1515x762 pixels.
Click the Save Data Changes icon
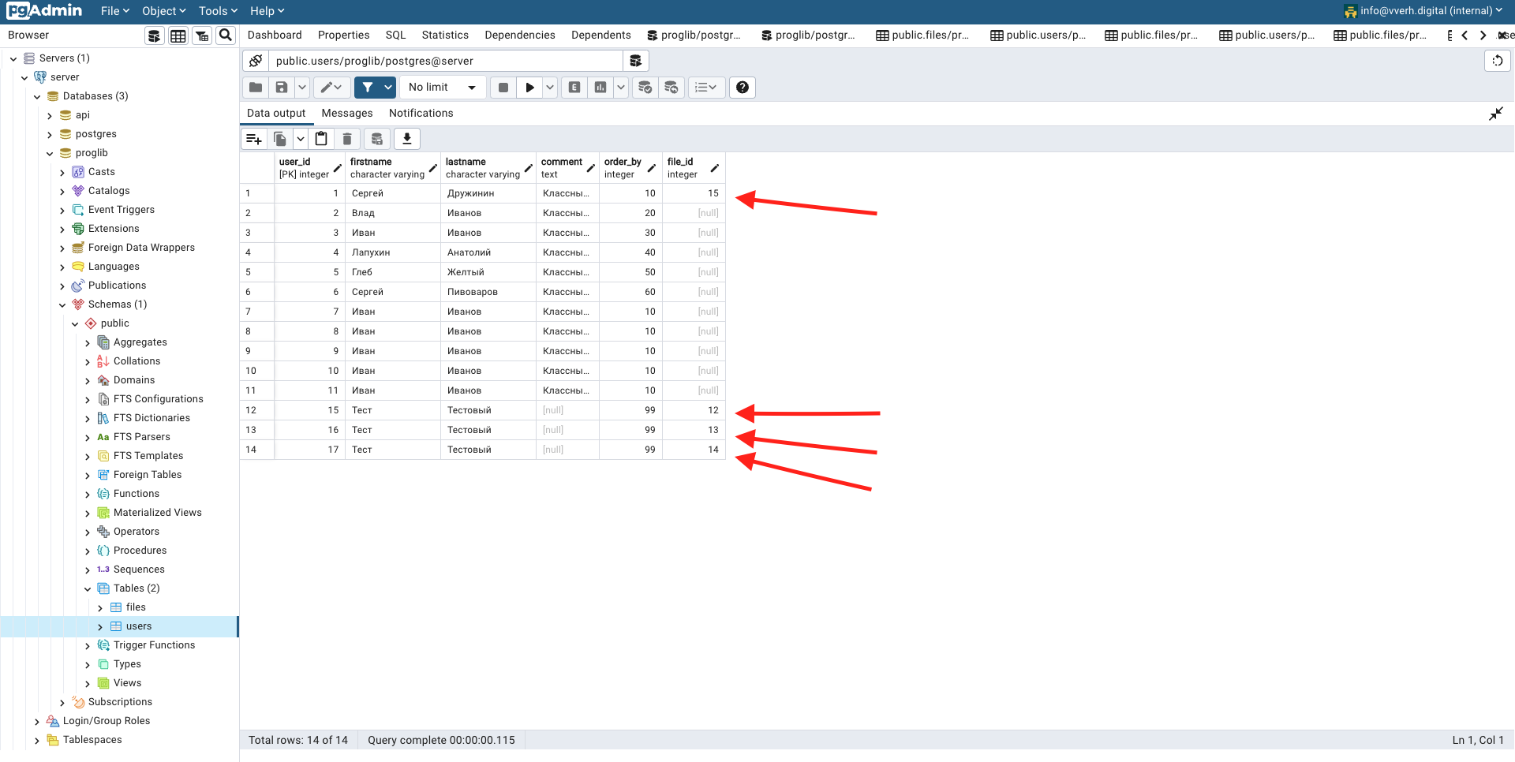coord(377,139)
